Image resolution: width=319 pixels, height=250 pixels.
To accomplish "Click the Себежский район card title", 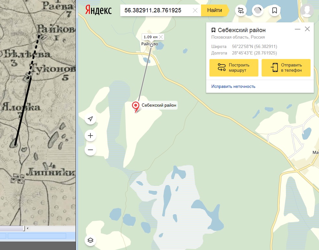I will point(242,30).
